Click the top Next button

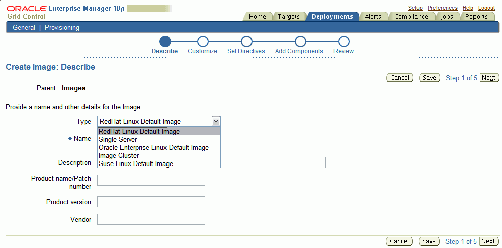tap(489, 78)
